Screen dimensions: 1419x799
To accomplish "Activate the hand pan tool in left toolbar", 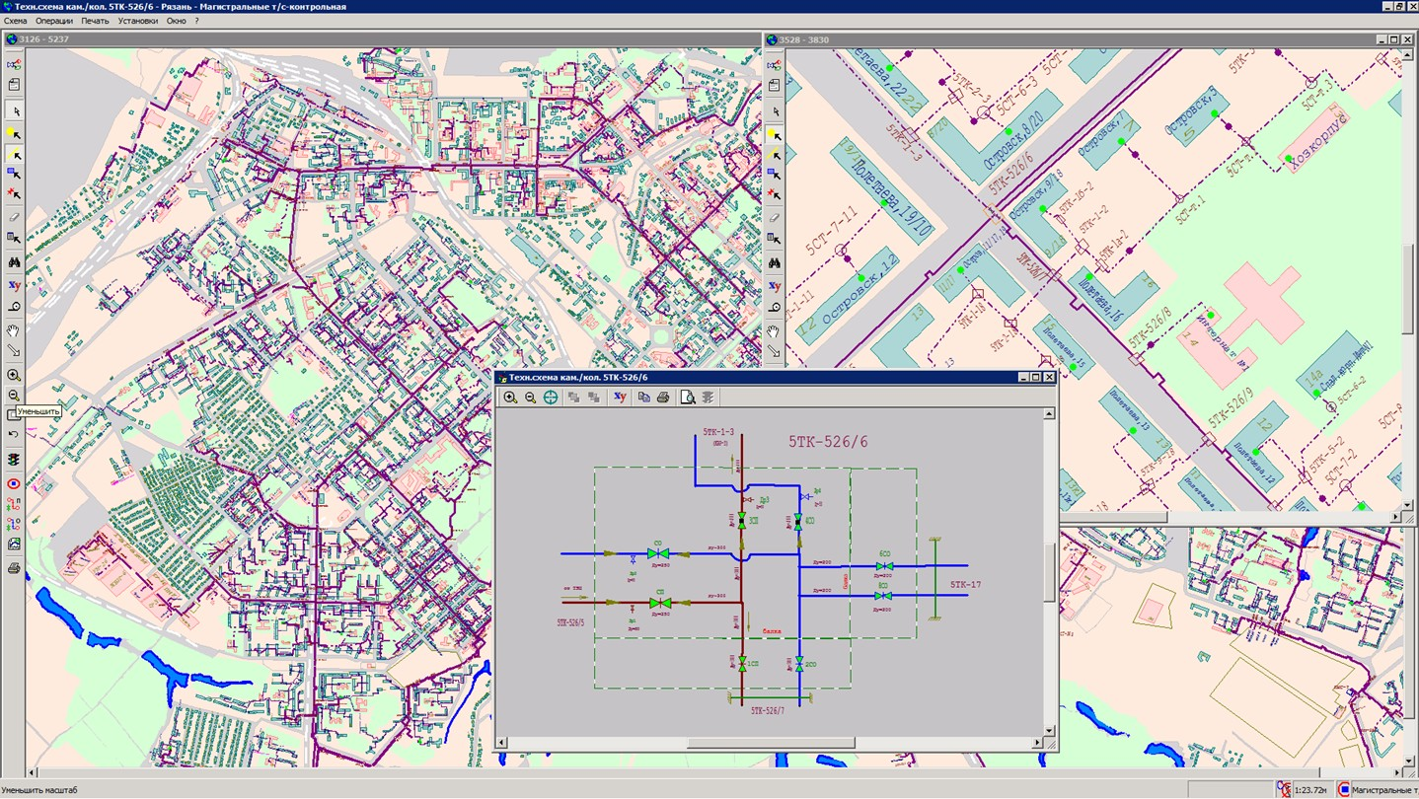I will pos(14,330).
